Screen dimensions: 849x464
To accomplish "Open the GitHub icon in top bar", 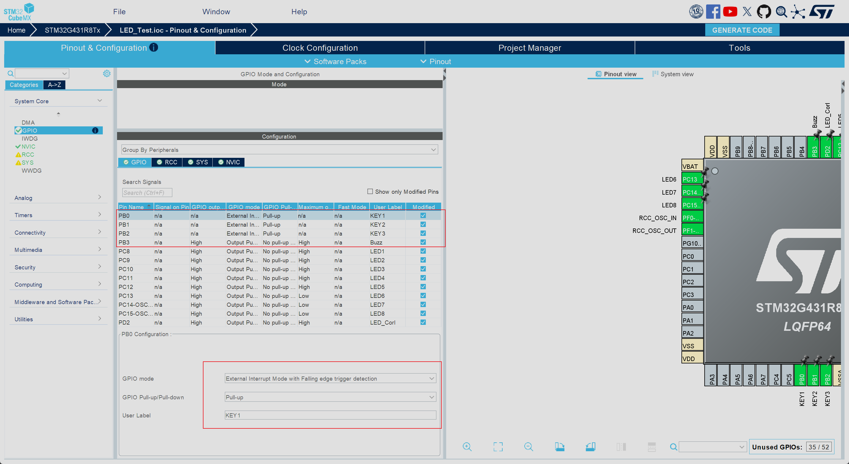I will [764, 12].
